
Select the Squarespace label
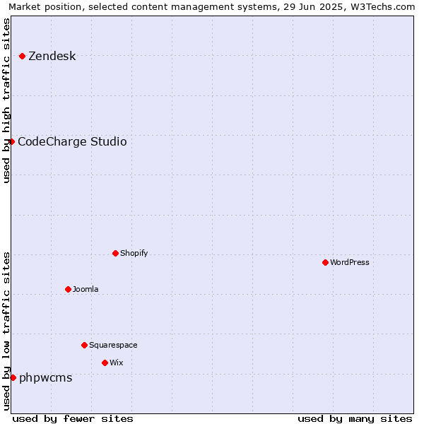113,346
